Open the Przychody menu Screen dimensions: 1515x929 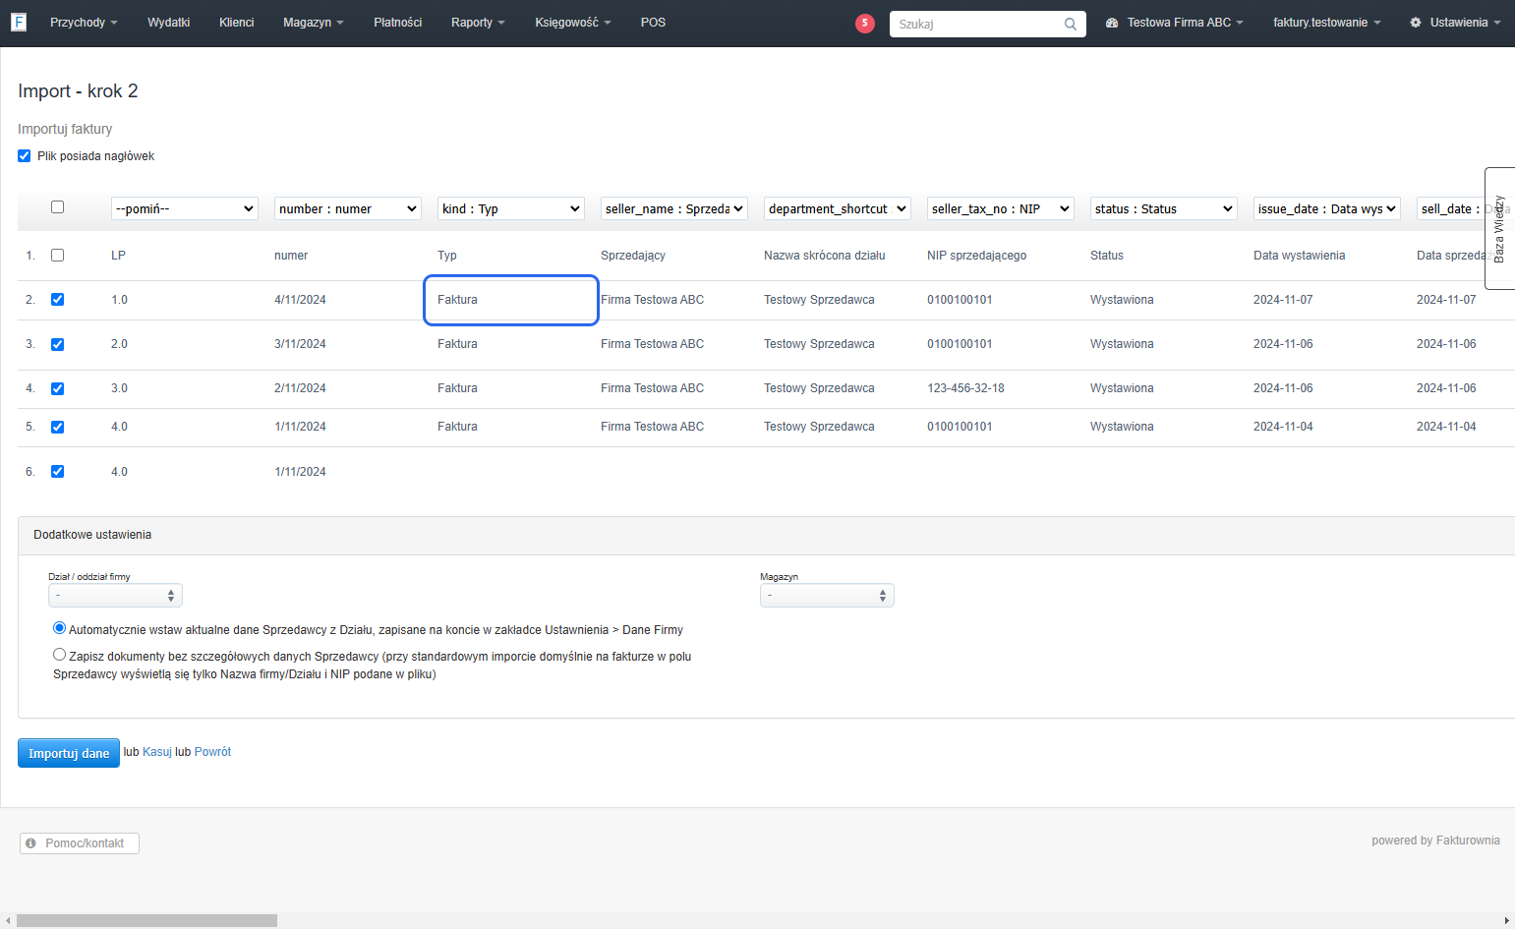(84, 23)
